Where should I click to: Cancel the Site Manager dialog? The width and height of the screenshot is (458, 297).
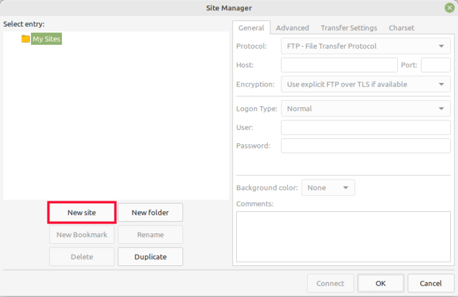click(x=431, y=283)
